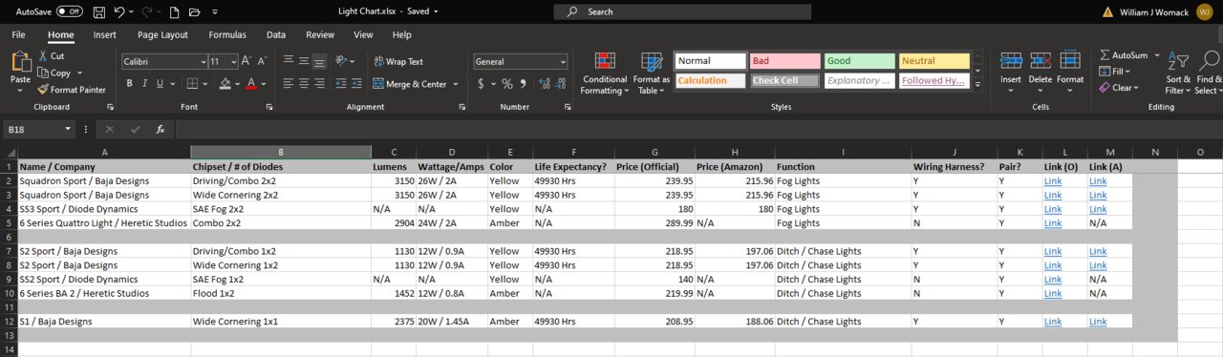Viewport: 1223px width, 357px height.
Task: Apply the Normal cell style
Action: [x=710, y=61]
